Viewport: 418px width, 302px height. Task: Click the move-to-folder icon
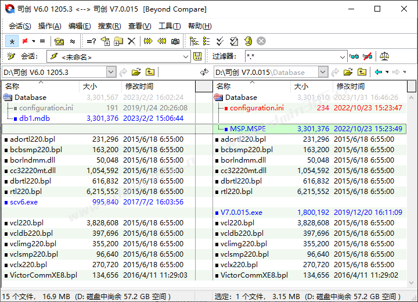point(118,41)
